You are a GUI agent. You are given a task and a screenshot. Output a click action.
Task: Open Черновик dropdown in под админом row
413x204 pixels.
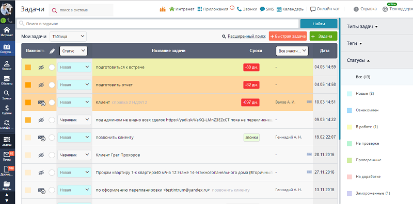74,120
